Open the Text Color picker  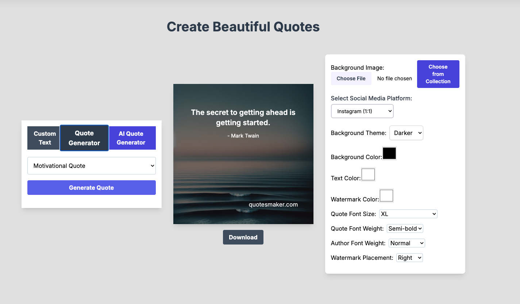368,174
